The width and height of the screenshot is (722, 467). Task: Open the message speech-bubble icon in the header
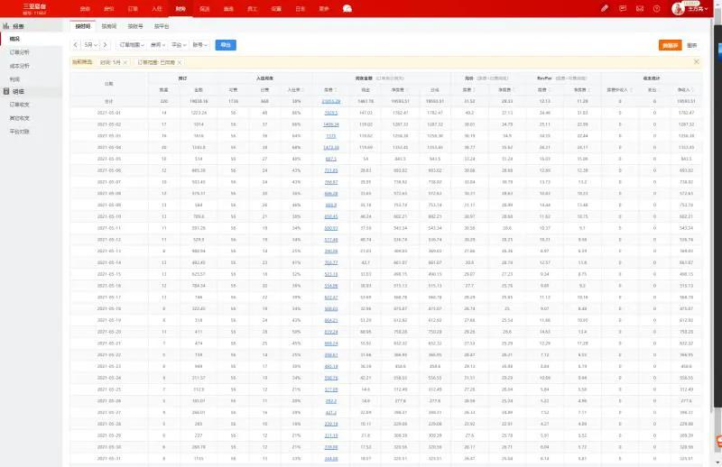click(623, 8)
